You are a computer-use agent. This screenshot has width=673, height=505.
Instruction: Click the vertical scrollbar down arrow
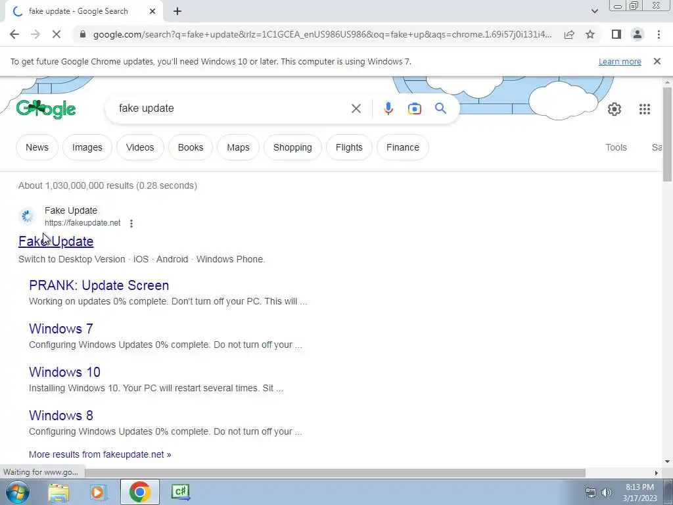[668, 462]
